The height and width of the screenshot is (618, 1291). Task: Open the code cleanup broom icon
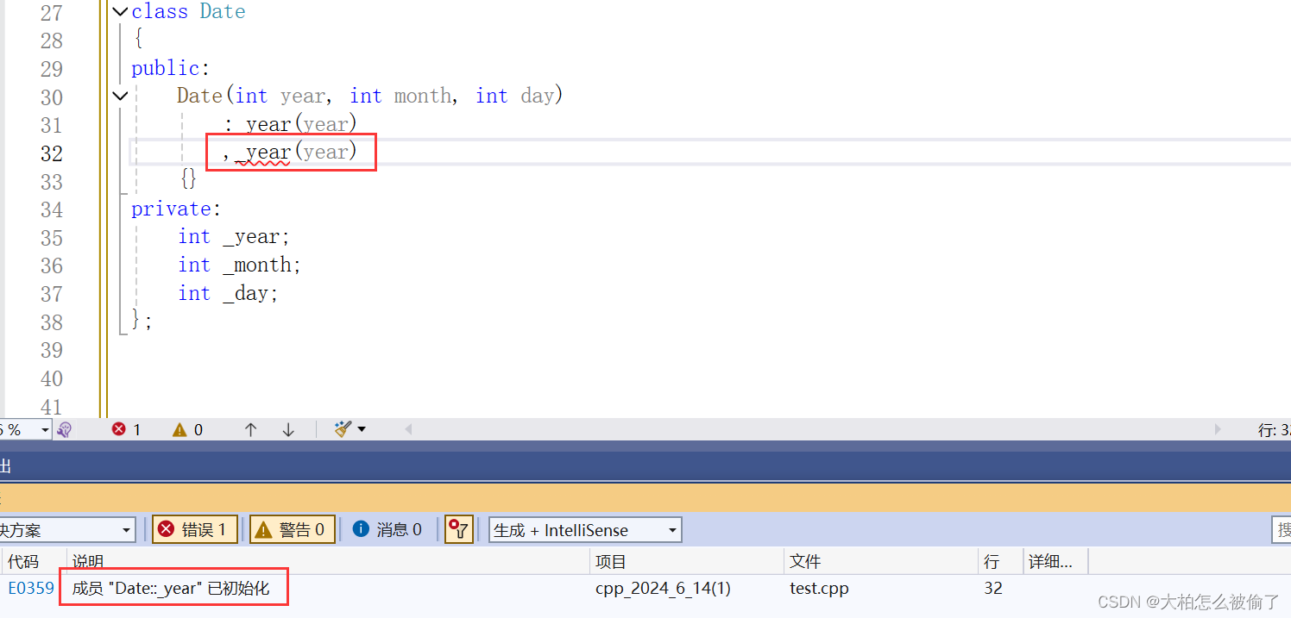coord(343,429)
